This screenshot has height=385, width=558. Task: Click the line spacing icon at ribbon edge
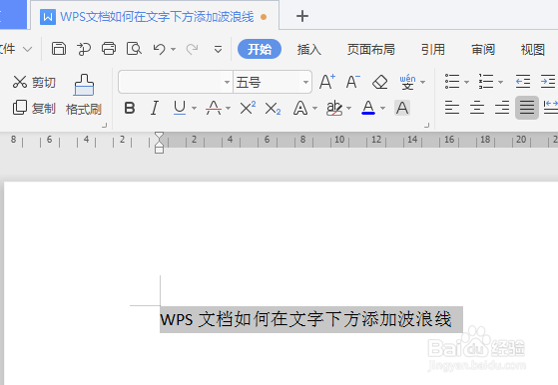point(551,108)
